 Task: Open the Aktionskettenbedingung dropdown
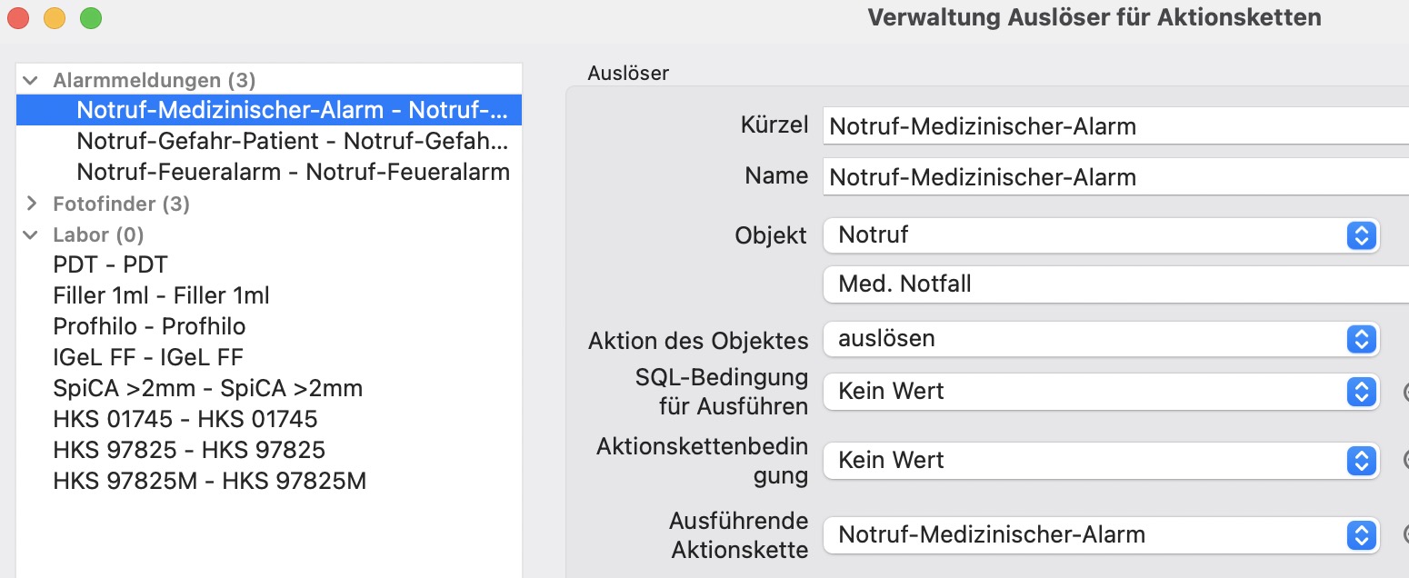[1101, 461]
